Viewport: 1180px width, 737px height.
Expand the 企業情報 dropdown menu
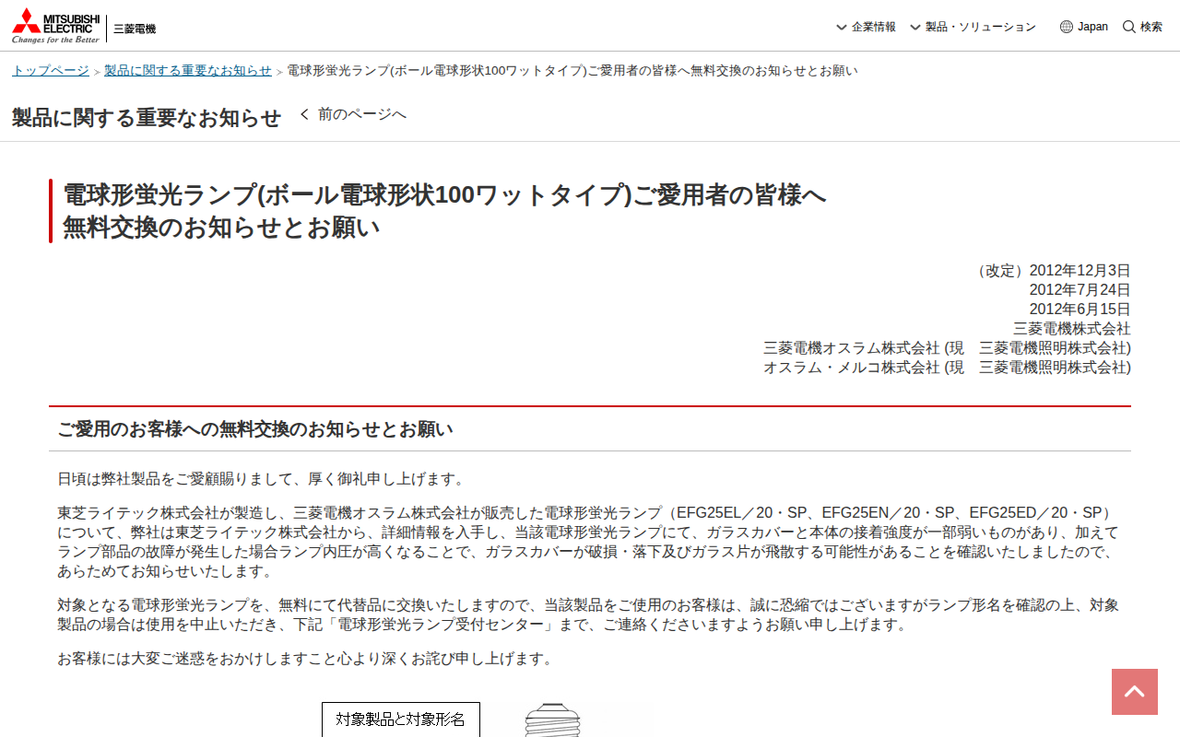pos(866,27)
